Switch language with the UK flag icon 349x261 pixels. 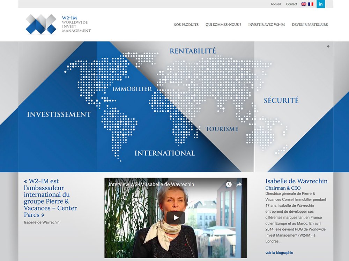pyautogui.click(x=304, y=4)
